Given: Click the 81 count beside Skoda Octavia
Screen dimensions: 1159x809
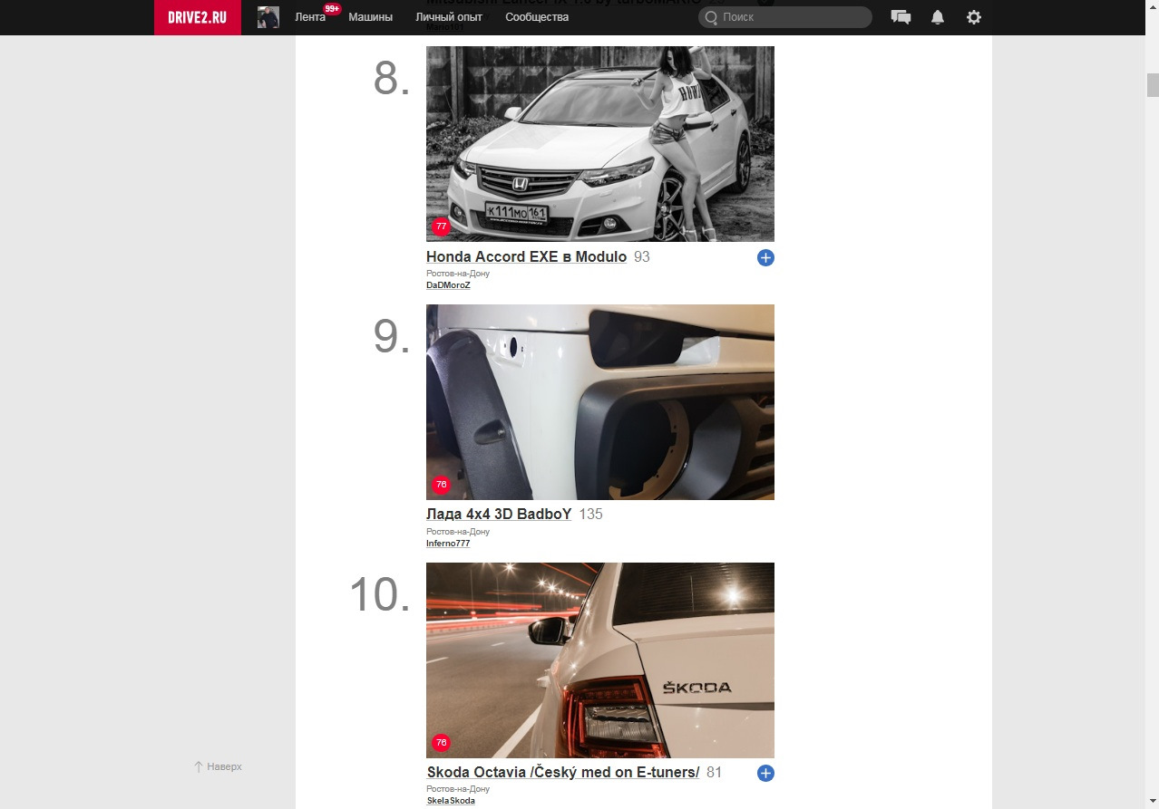Looking at the screenshot, I should coord(715,773).
